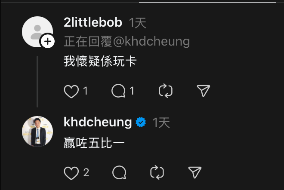The height and width of the screenshot is (190, 284).
Task: Open the @khdcheung mention in the reply header
Action: coord(151,42)
